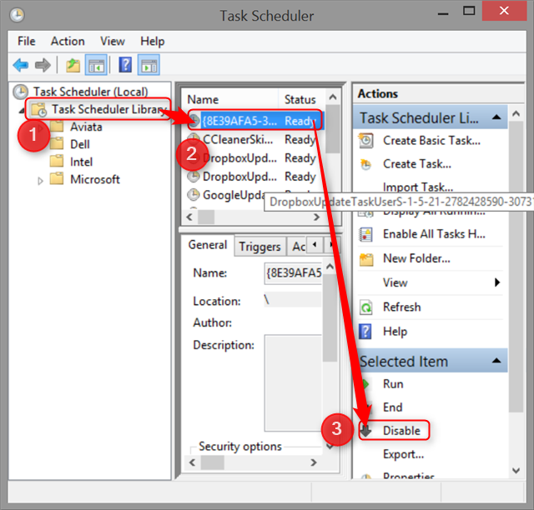The height and width of the screenshot is (510, 534).
Task: Toggle the Show/Hide Action Pane toolbar icon
Action: [149, 65]
